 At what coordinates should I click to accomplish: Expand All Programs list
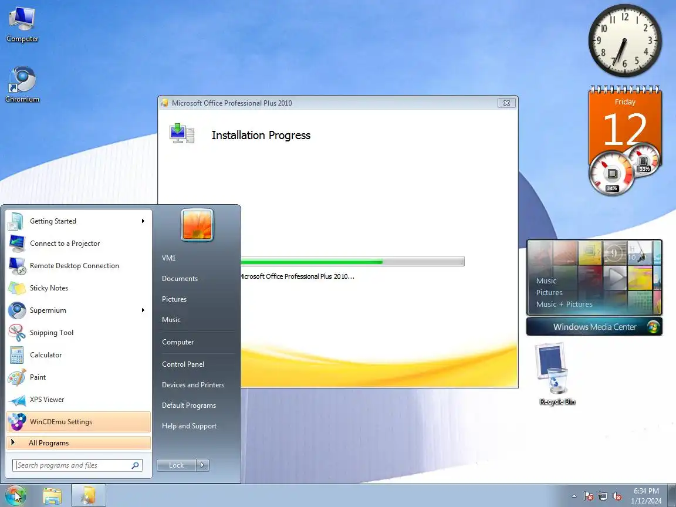click(x=79, y=443)
